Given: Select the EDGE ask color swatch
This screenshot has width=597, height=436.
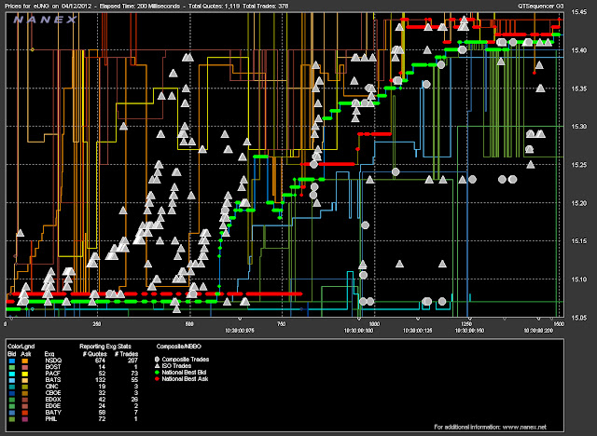Looking at the screenshot, I should point(25,406).
